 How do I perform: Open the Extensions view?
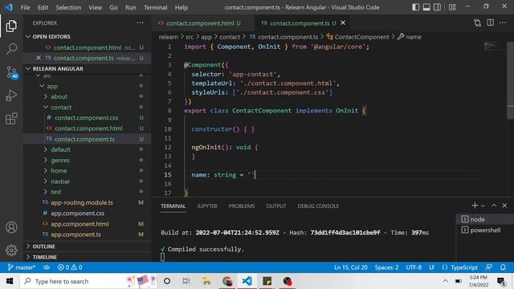[x=11, y=119]
